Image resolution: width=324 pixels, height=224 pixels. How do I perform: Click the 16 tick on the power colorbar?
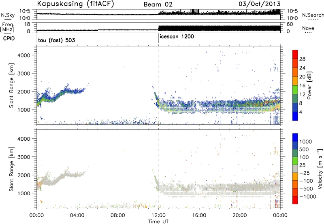tap(302, 86)
